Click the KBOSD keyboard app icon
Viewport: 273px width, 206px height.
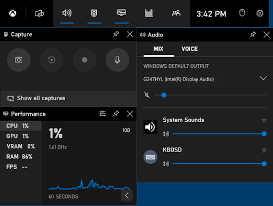pyautogui.click(x=150, y=157)
